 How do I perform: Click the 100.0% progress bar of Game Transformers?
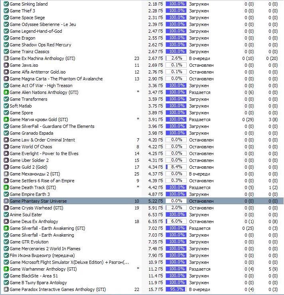pos(176,99)
